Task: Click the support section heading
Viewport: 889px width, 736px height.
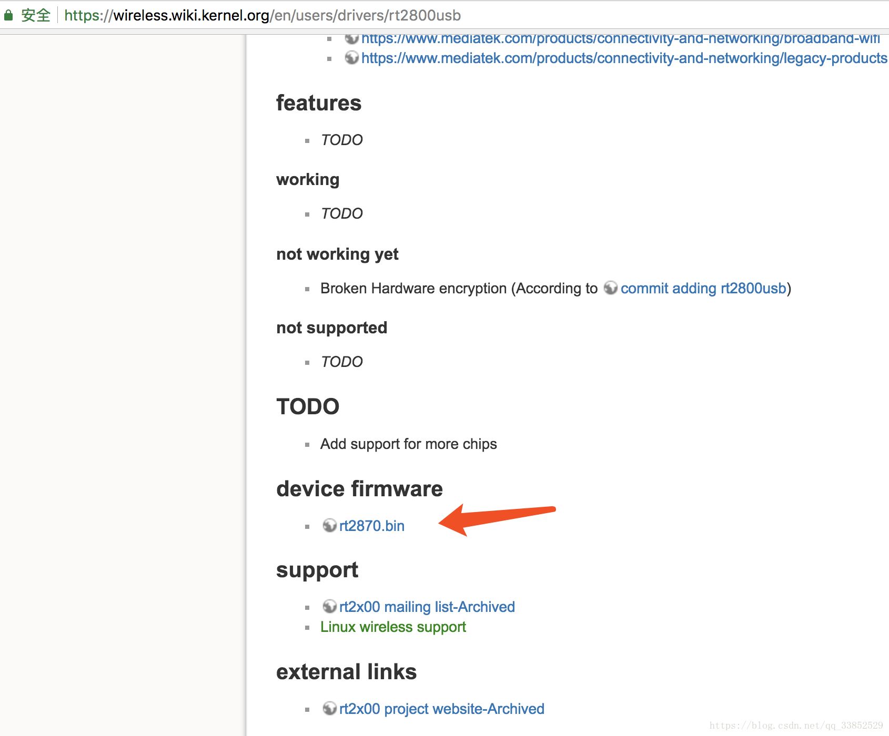Action: [x=318, y=569]
